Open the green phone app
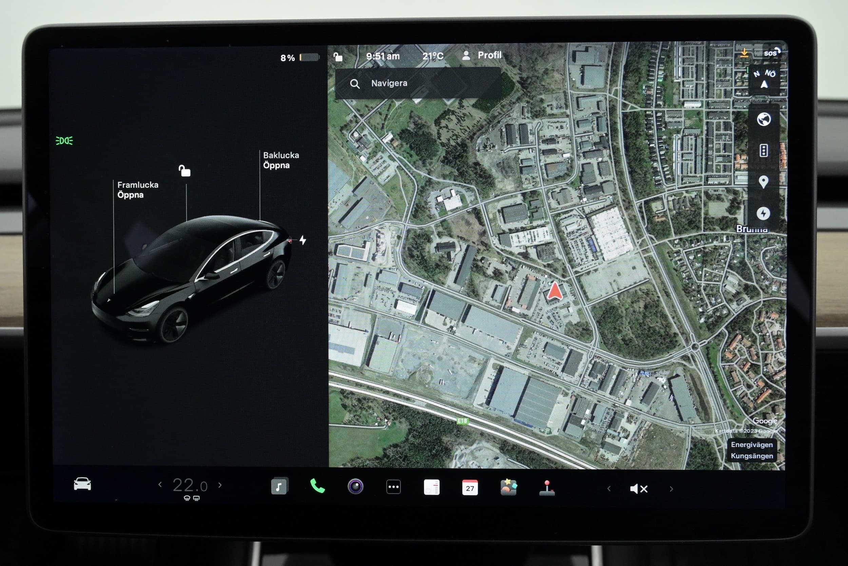Screen dimensions: 848x566 tap(317, 486)
